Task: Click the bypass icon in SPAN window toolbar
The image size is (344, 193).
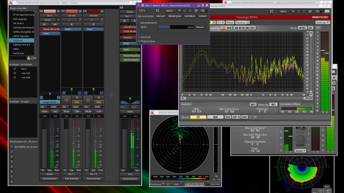Action: pyautogui.click(x=319, y=11)
